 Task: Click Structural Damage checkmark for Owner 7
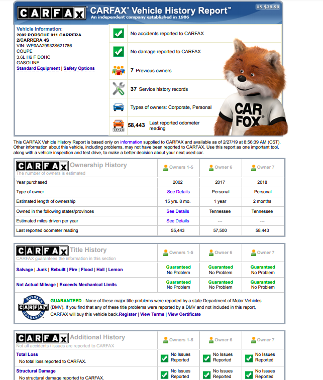pos(249,375)
